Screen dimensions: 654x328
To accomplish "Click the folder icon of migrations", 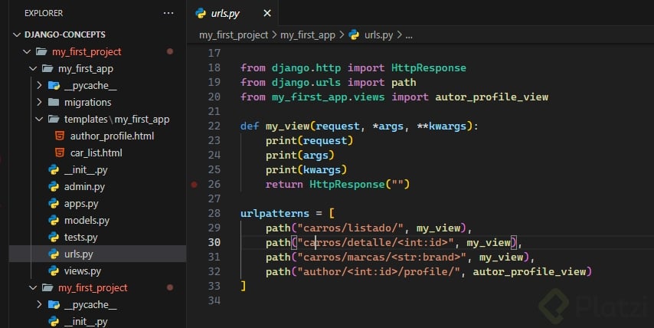I will coord(54,102).
